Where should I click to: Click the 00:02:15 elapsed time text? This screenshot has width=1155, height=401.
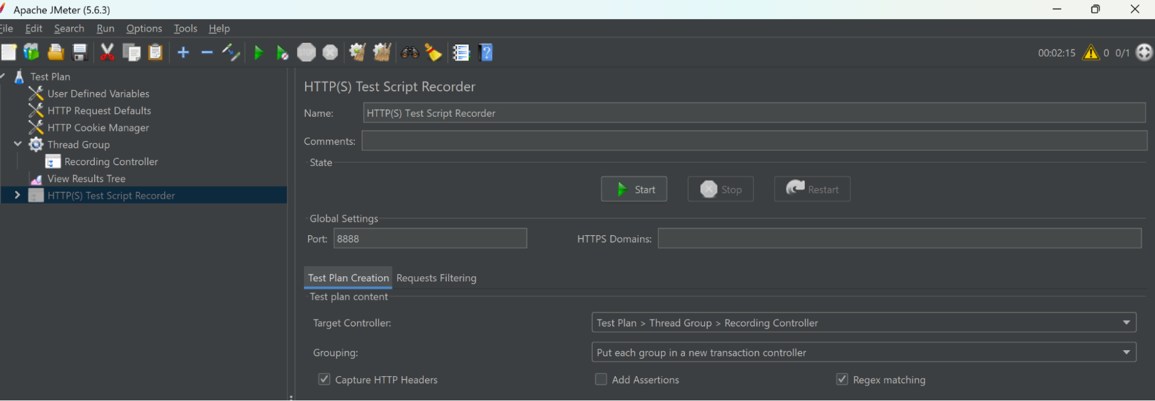coord(1057,53)
